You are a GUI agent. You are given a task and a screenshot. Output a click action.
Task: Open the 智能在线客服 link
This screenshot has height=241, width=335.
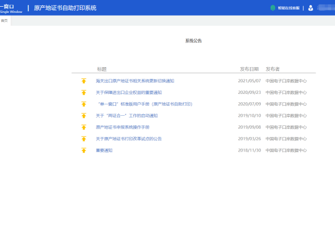point(289,8)
